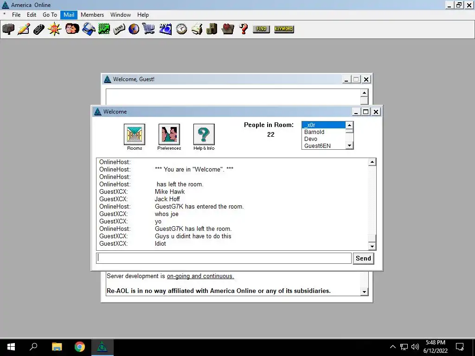475x356 pixels.
Task: Click the printer icon in toolbar
Action: click(197, 29)
